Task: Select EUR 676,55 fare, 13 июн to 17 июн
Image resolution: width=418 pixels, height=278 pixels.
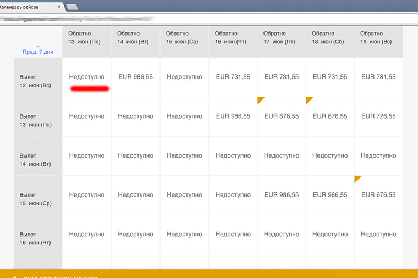Action: pos(282,116)
